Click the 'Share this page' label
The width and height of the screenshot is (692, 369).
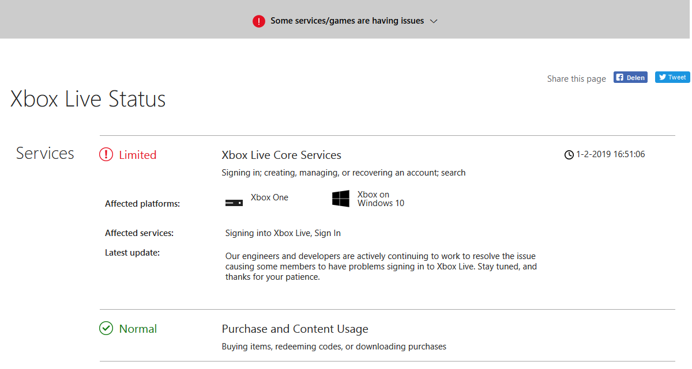coord(577,79)
